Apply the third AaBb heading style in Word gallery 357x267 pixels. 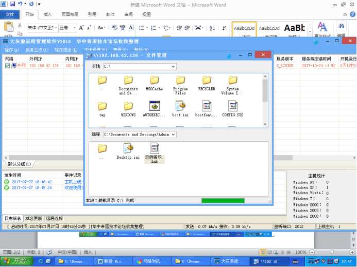point(294,28)
